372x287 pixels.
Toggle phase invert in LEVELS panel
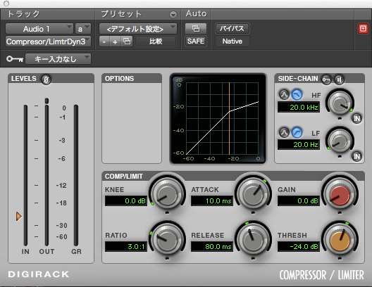point(46,79)
